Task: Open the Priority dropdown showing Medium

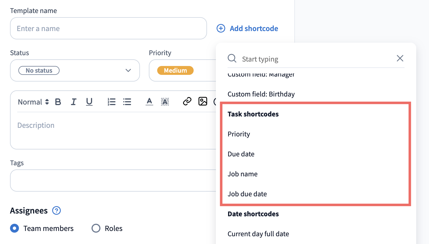Action: click(x=183, y=70)
